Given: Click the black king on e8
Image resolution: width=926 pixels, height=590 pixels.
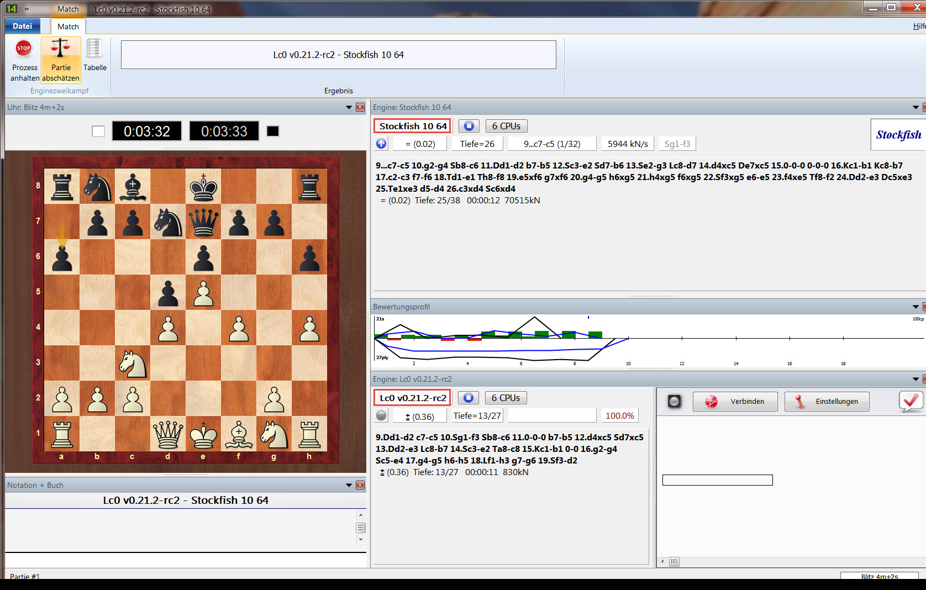Looking at the screenshot, I should (203, 186).
